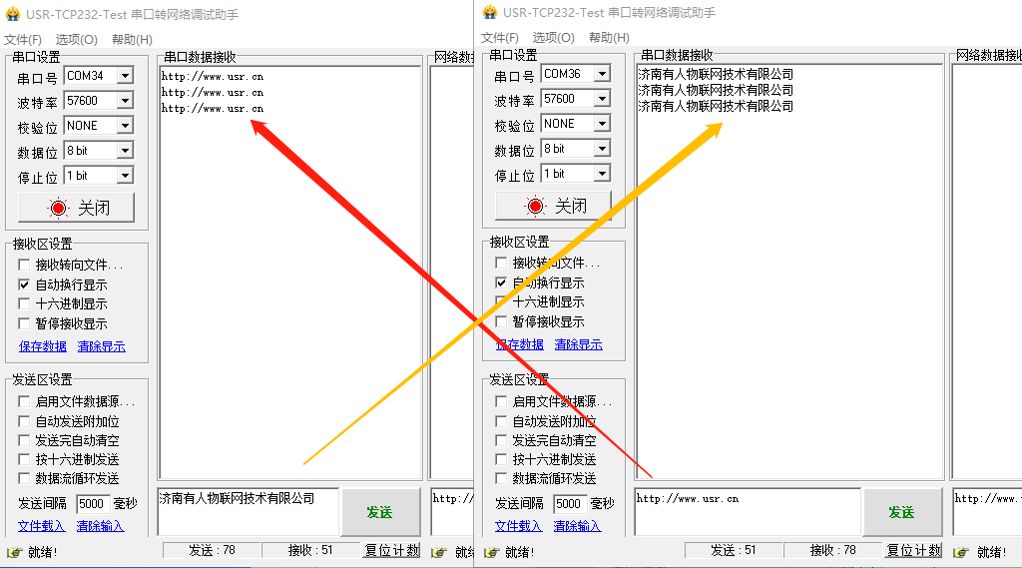Image resolution: width=1022 pixels, height=568 pixels.
Task: Click the 清除显示 link in COM36 window
Action: coord(579,344)
